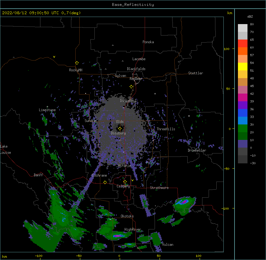Click the light gray 70-80 dBZ swatch
Image resolution: width=266 pixels, height=260 pixels.
243,28
